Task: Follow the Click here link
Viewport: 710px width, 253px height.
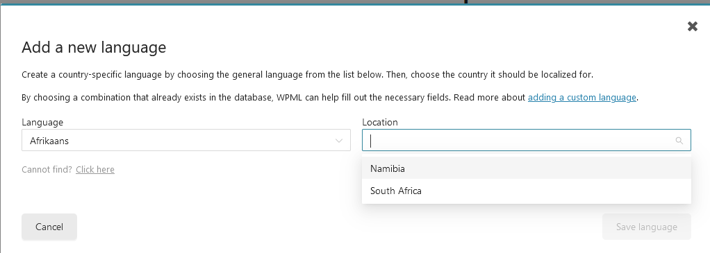Action: 95,169
